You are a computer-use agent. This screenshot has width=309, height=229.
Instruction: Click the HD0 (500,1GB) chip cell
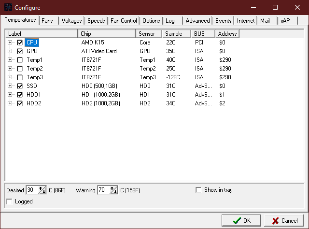click(x=99, y=86)
